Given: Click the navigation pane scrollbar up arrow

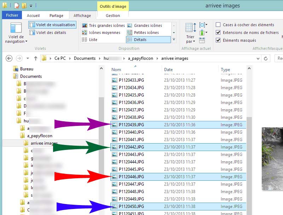Looking at the screenshot, I should 101,68.
